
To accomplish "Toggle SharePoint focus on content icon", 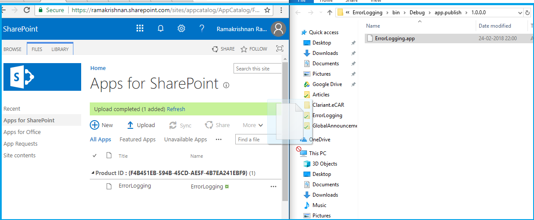I will tap(280, 49).
